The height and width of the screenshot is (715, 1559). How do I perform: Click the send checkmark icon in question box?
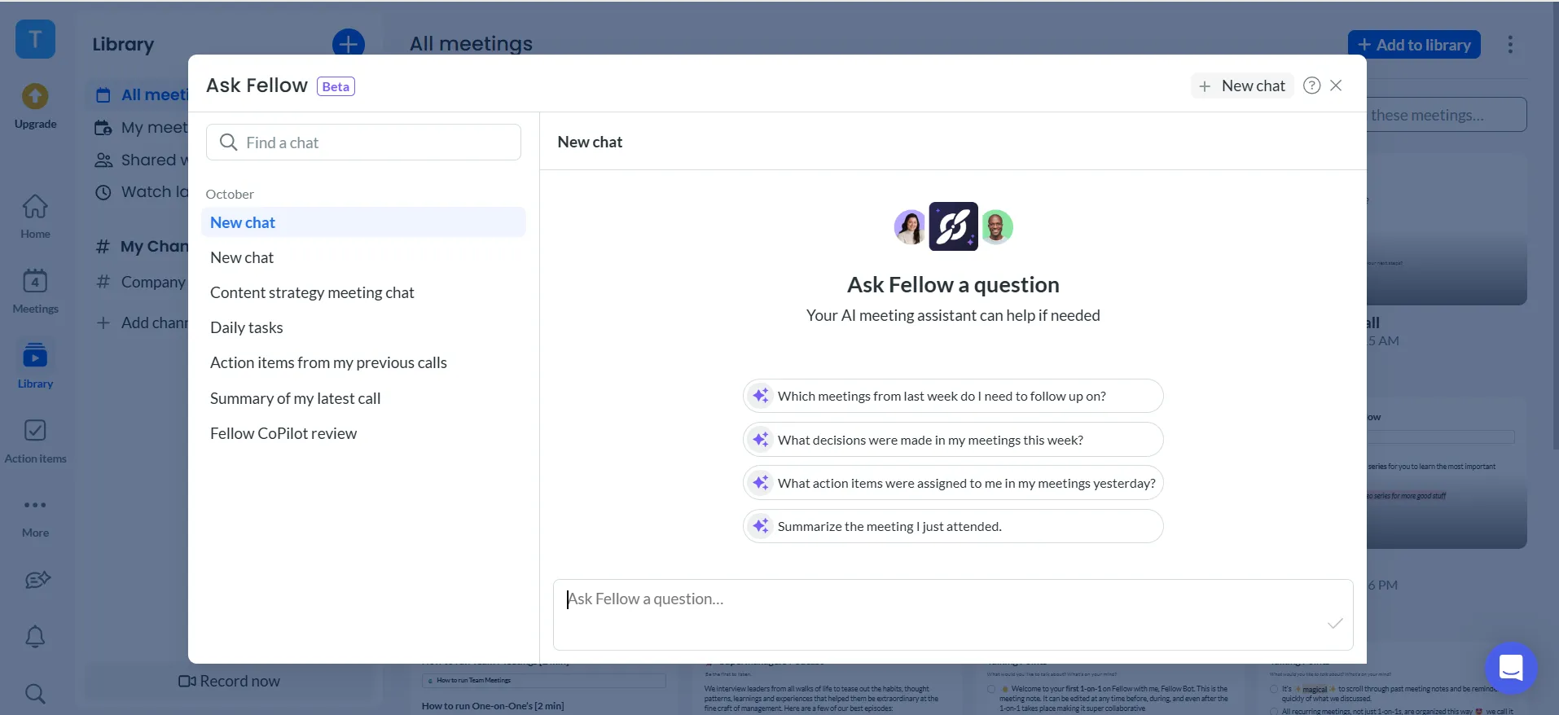click(x=1335, y=624)
